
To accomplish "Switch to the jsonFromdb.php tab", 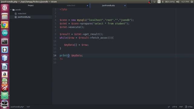I will 109,5.
